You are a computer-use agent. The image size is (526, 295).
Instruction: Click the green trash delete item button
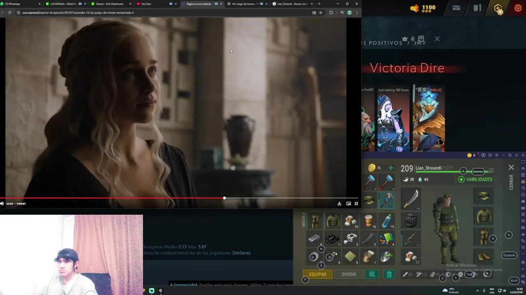pyautogui.click(x=389, y=275)
